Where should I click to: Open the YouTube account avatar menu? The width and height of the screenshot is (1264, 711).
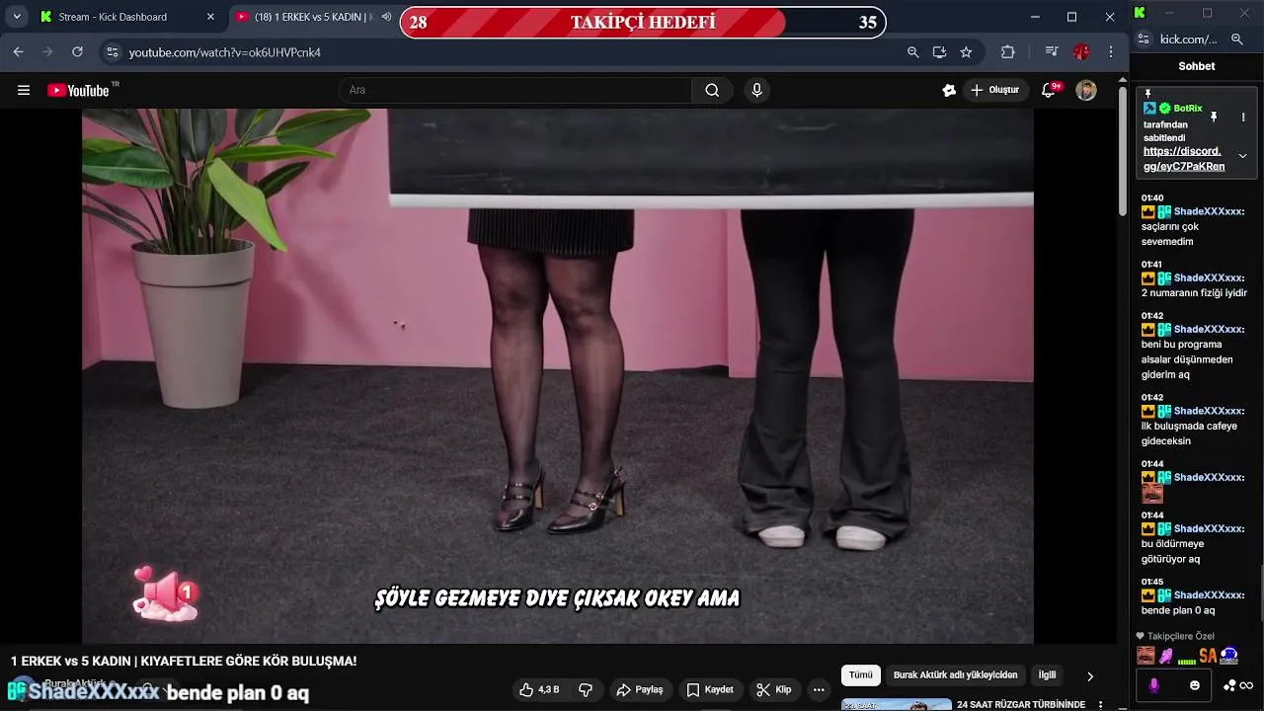pos(1086,90)
